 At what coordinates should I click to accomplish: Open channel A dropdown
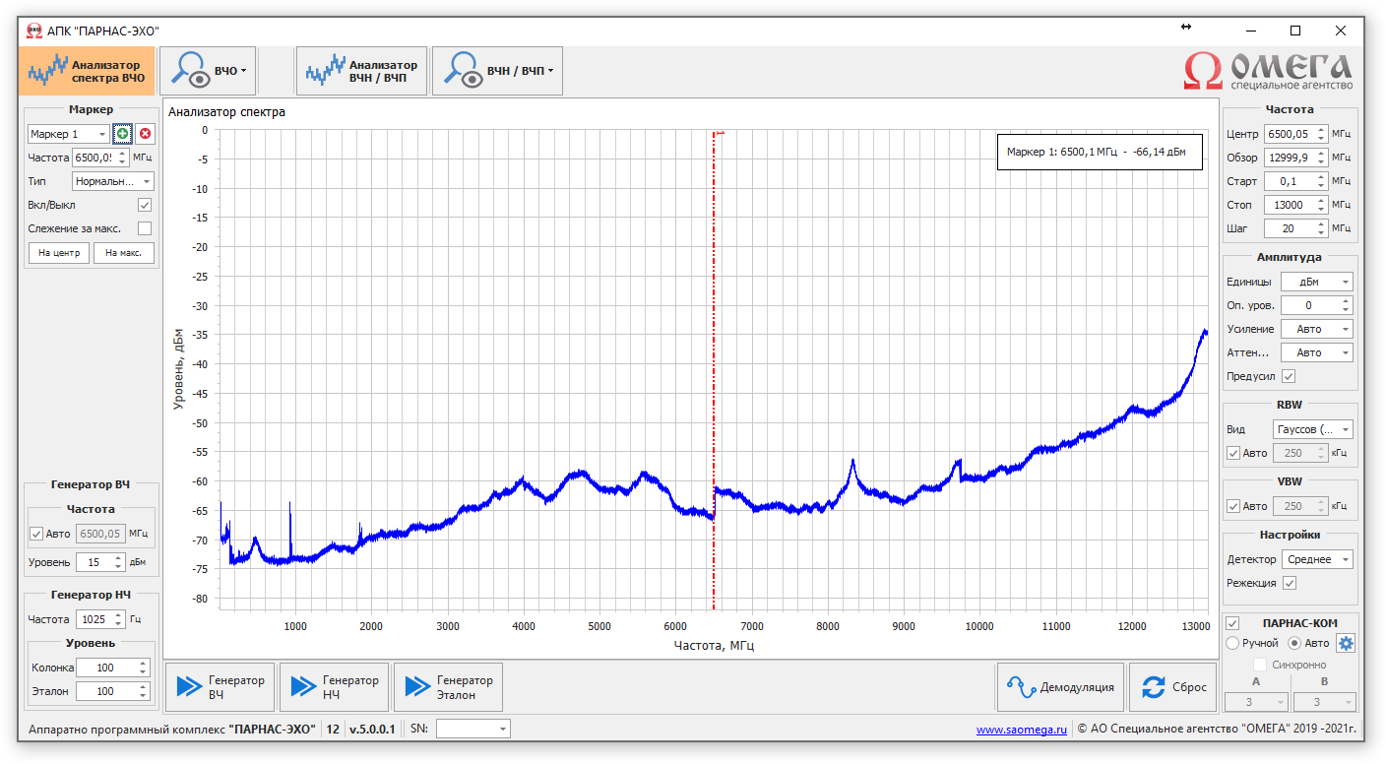coord(1255,702)
